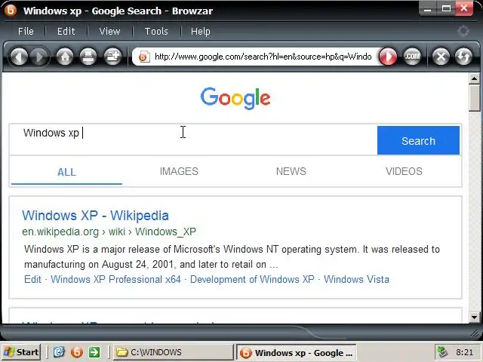Open the Windows Start menu

click(x=21, y=352)
